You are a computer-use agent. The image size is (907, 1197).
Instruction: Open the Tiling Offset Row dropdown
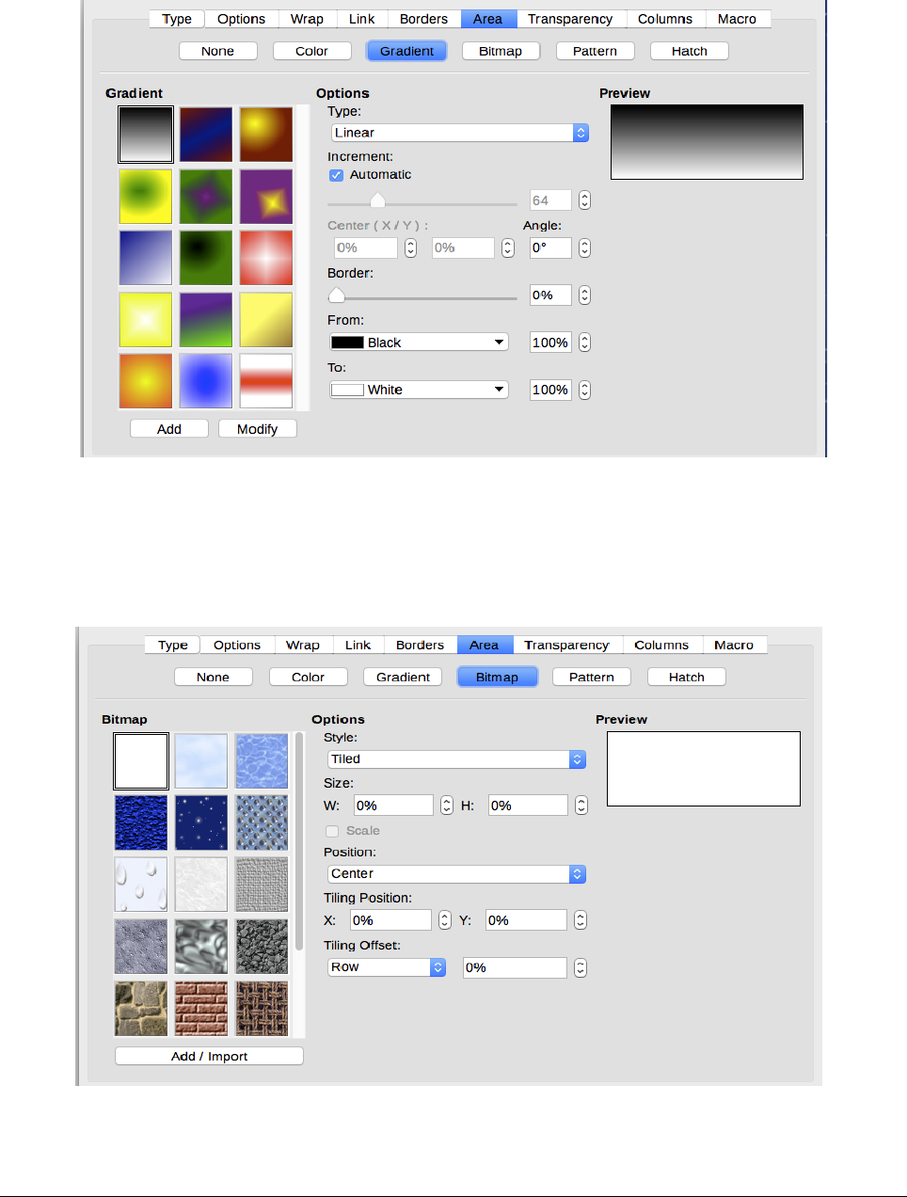[386, 967]
